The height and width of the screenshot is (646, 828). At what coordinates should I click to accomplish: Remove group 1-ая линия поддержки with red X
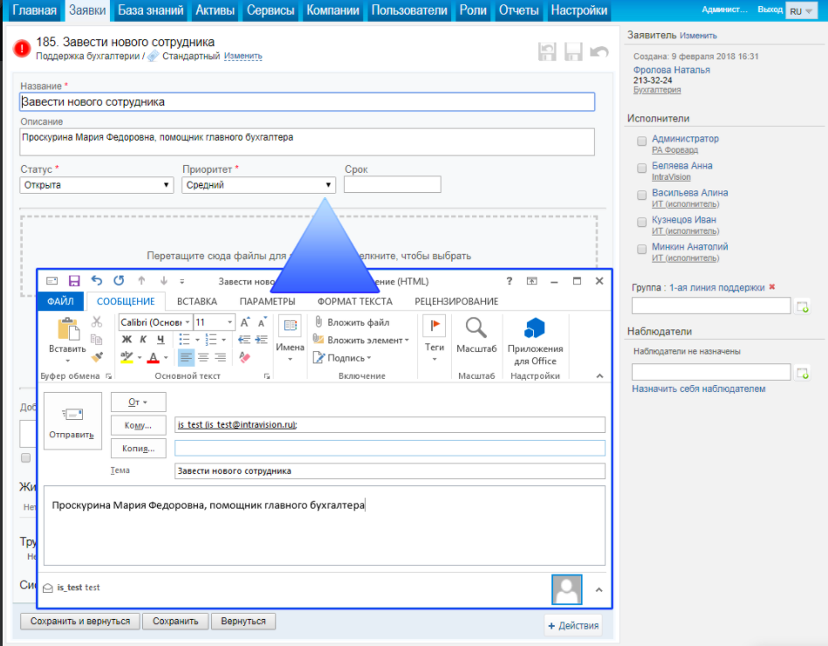[x=771, y=287]
